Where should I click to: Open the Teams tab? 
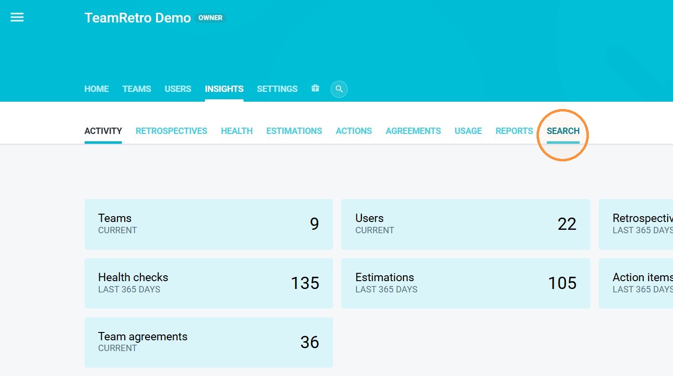coord(136,89)
